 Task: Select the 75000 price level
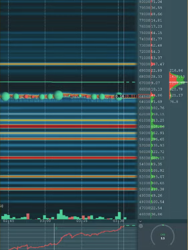144,33
